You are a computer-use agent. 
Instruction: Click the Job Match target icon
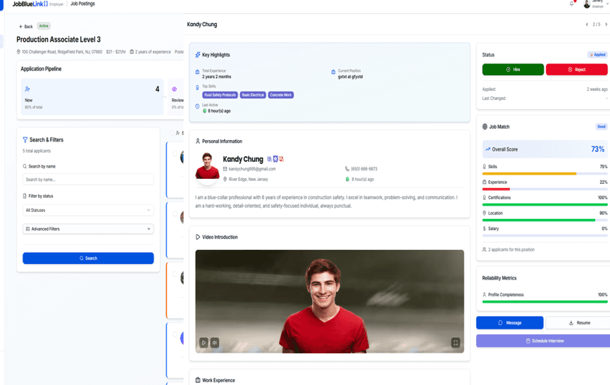coord(485,127)
